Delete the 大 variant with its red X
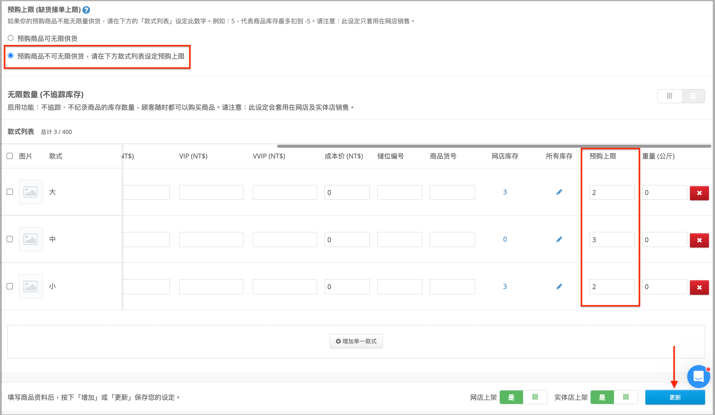 tap(699, 193)
